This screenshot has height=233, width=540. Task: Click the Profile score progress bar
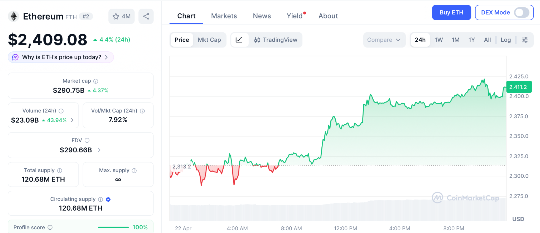click(113, 227)
